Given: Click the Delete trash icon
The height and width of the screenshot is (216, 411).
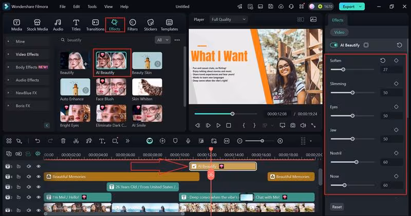Looking at the screenshot, I should 63,141.
